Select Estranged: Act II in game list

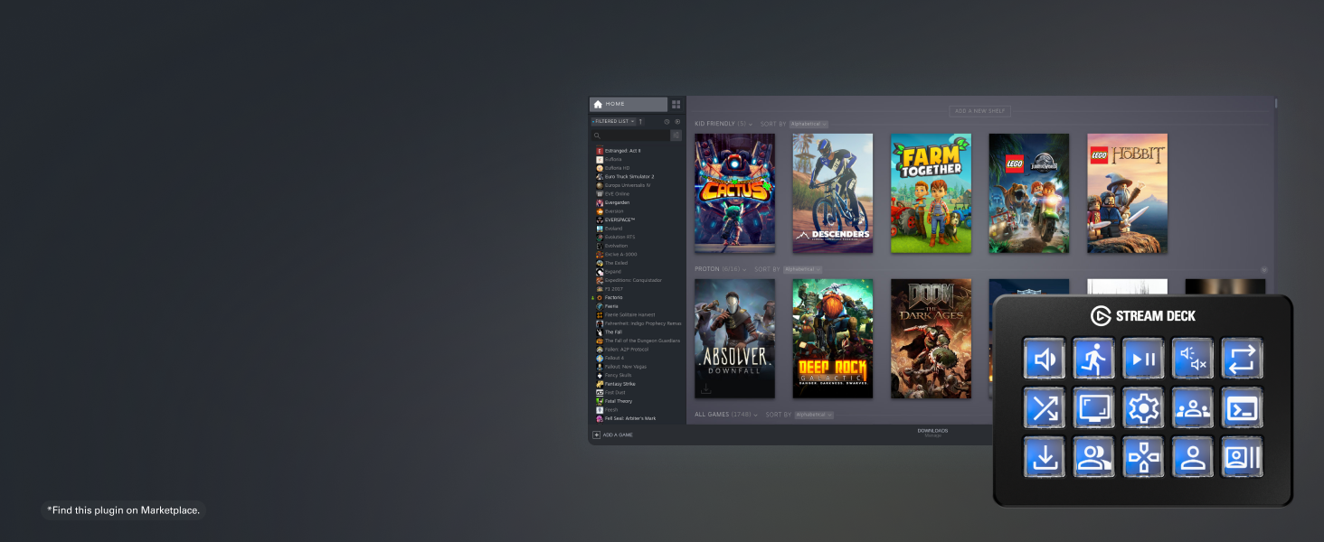[623, 151]
